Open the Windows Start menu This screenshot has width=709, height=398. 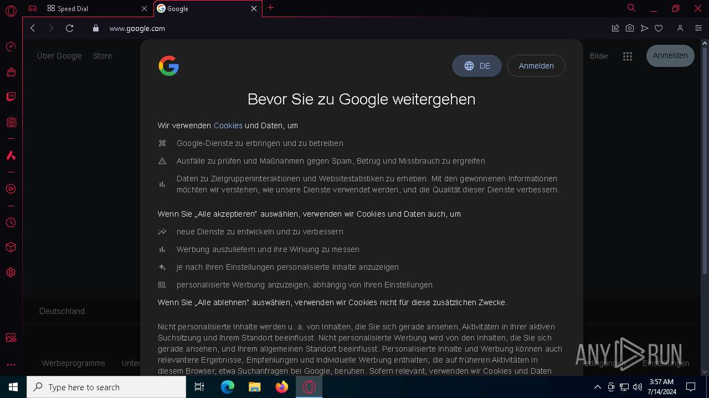[x=13, y=387]
